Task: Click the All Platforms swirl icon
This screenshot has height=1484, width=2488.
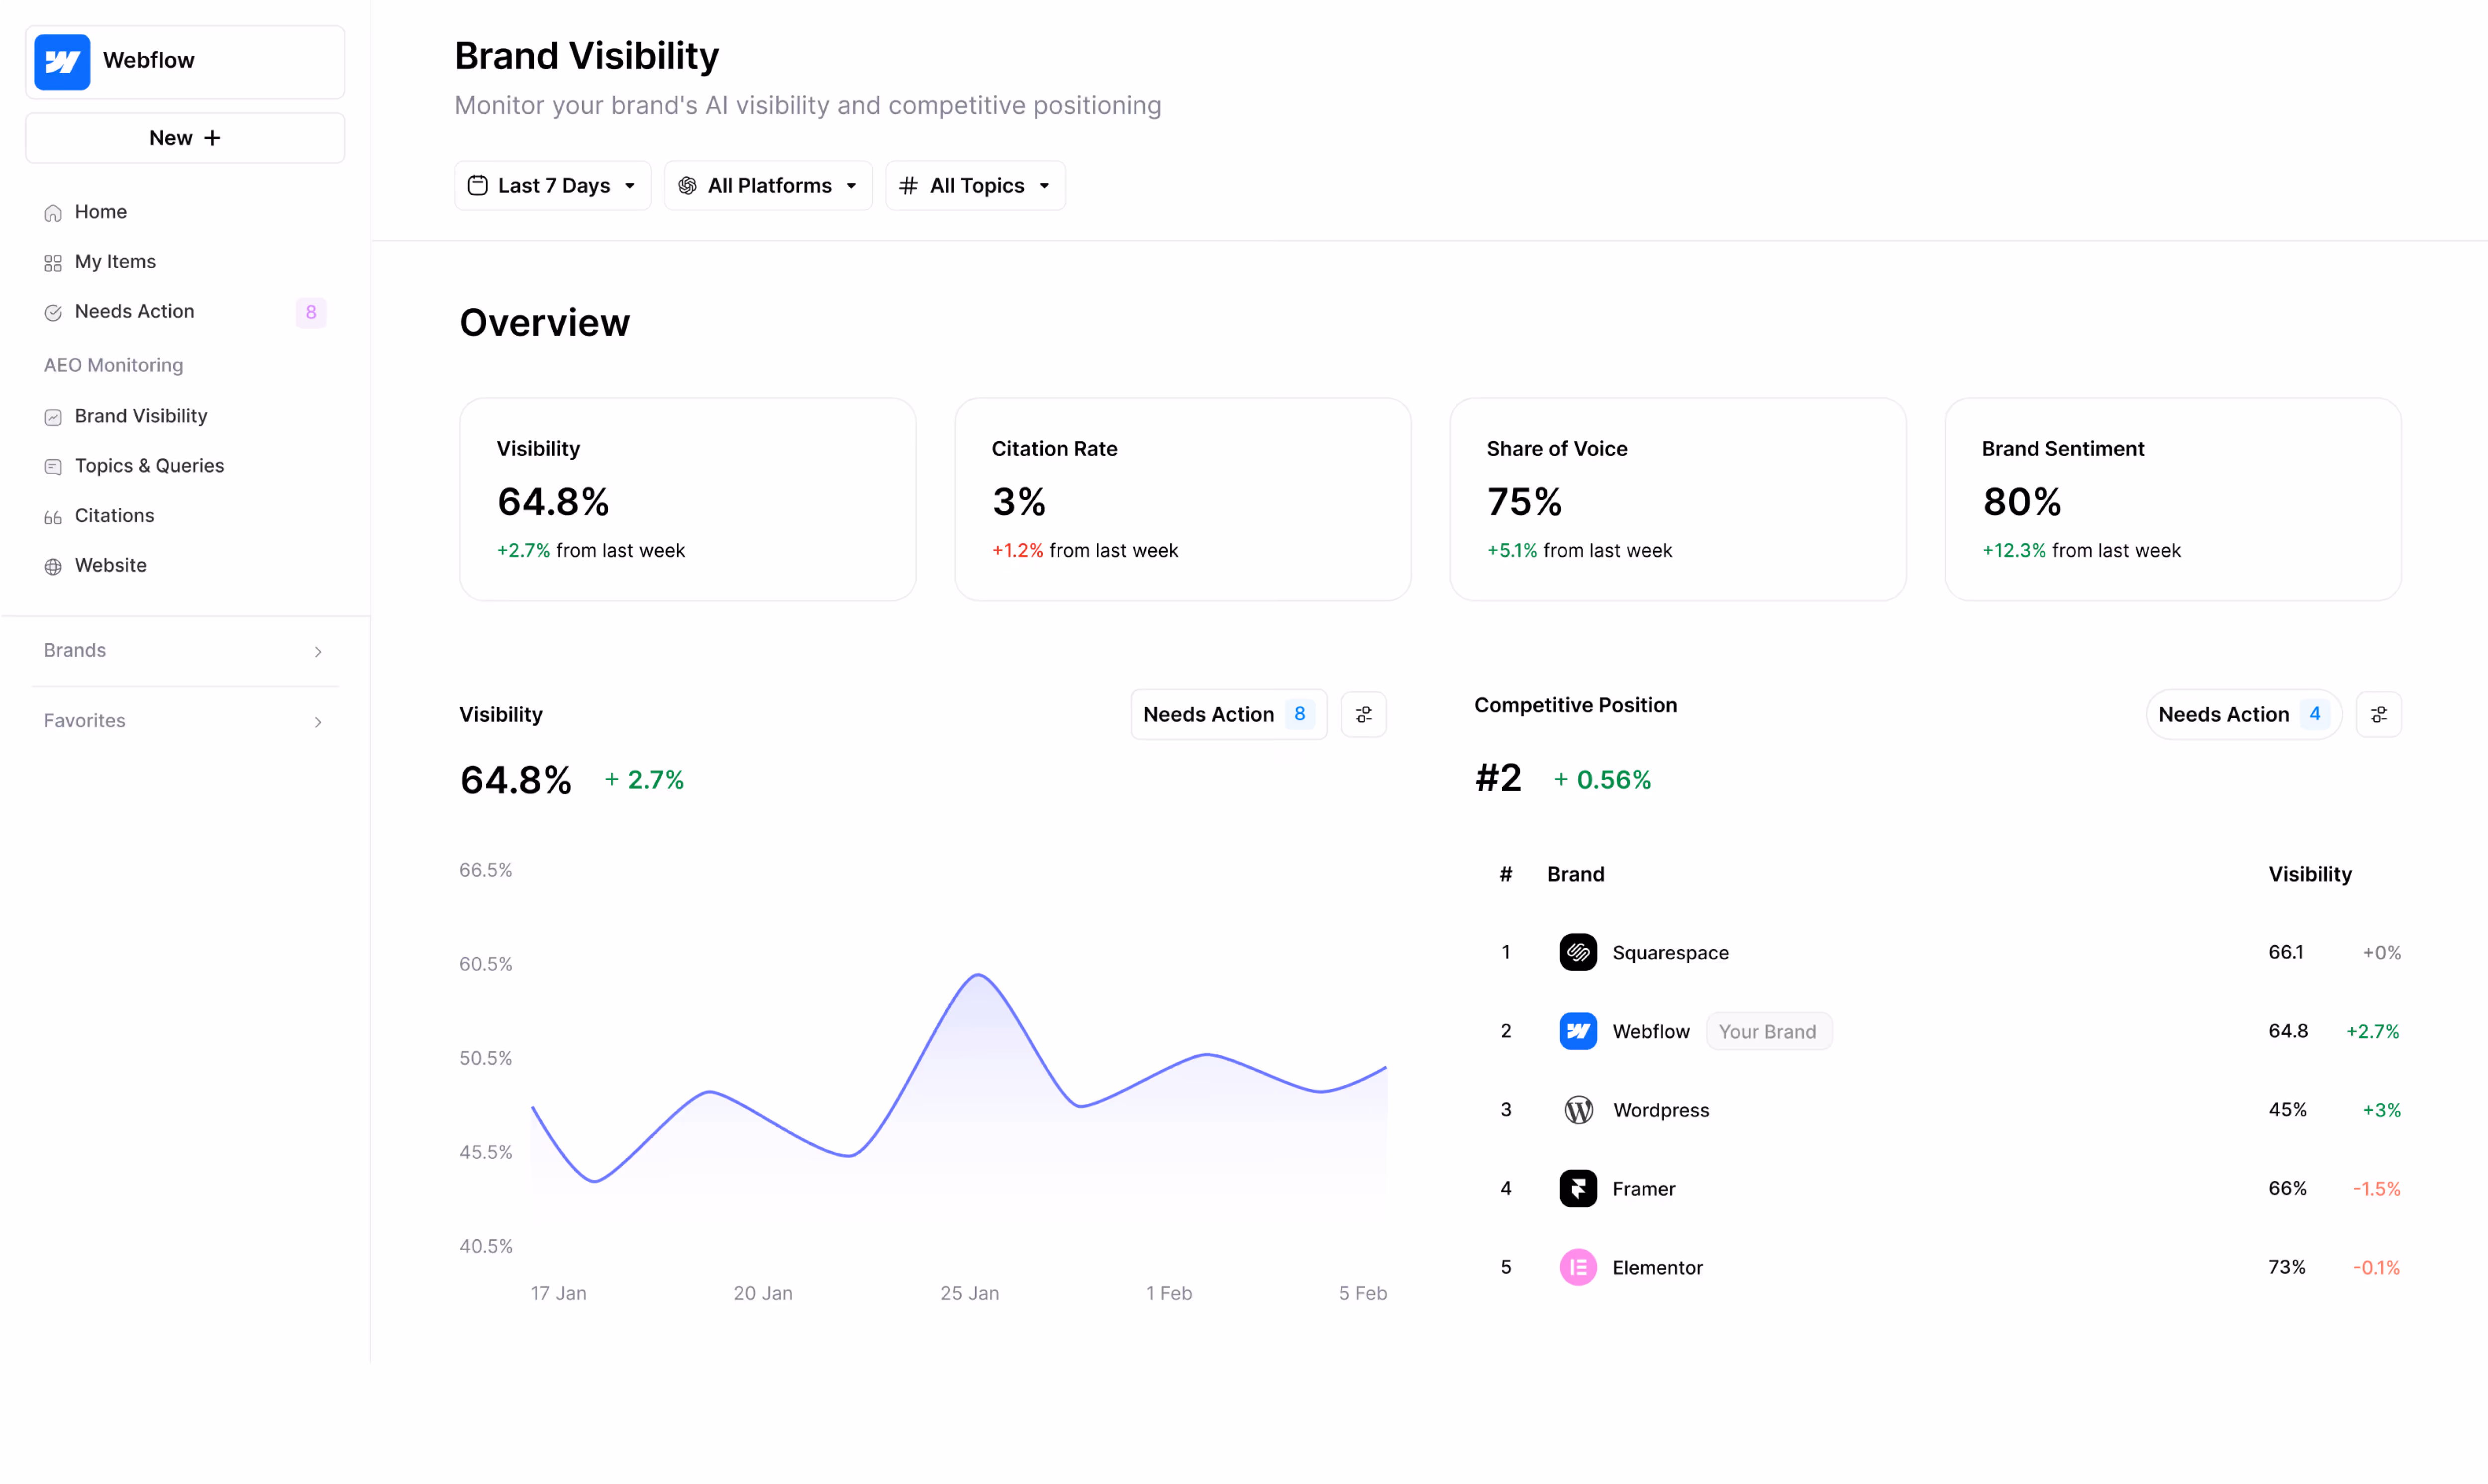Action: (687, 185)
